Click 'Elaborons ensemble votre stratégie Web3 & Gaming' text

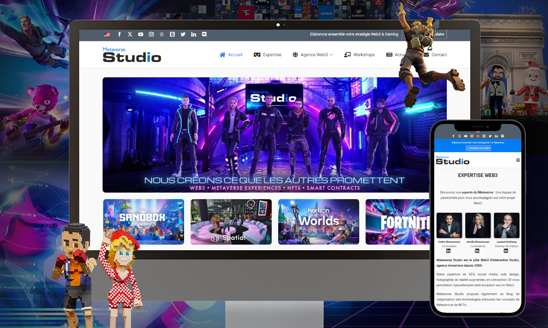(354, 34)
